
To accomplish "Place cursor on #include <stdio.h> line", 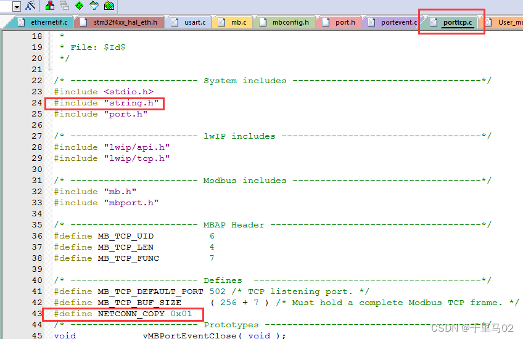I will (104, 92).
